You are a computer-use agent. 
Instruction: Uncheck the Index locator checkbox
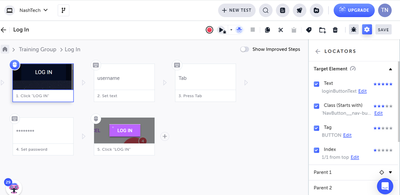pyautogui.click(x=316, y=150)
